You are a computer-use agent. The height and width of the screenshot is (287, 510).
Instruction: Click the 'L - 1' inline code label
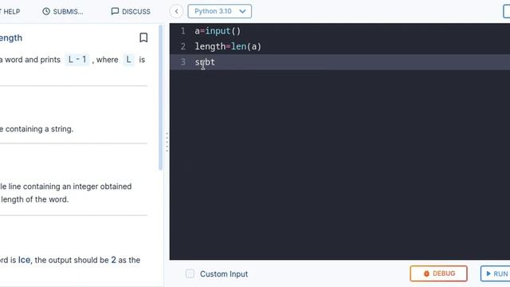pyautogui.click(x=77, y=60)
